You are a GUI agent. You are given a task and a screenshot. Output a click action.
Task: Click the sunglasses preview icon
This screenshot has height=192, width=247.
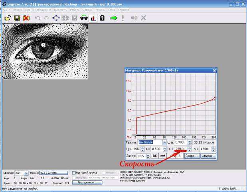[x=84, y=18]
